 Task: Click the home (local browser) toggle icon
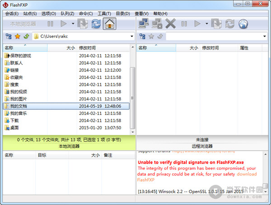pyautogui.click(x=110, y=23)
